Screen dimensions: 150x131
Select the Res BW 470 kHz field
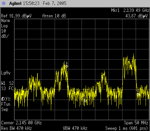(16, 128)
